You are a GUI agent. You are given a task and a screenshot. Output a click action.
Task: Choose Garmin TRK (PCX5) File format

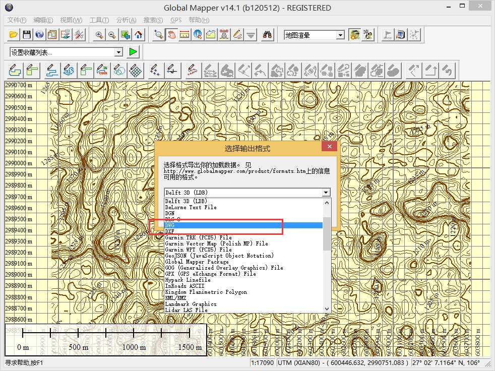(x=243, y=237)
